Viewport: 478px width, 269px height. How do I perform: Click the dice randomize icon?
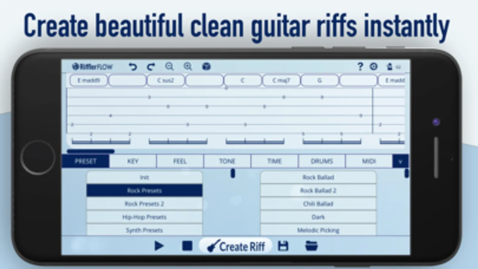[x=206, y=66]
